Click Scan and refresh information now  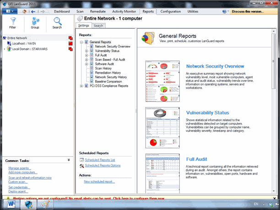coord(30,178)
